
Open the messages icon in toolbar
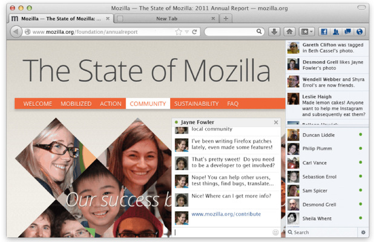[x=347, y=31]
